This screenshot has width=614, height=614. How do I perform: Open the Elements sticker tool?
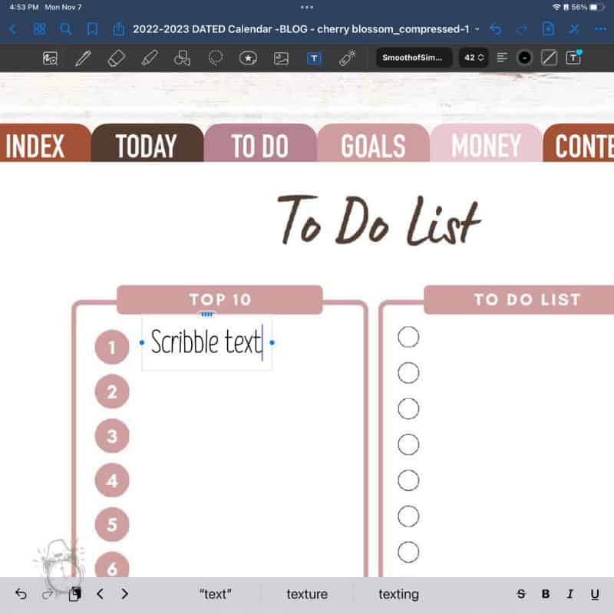point(248,58)
